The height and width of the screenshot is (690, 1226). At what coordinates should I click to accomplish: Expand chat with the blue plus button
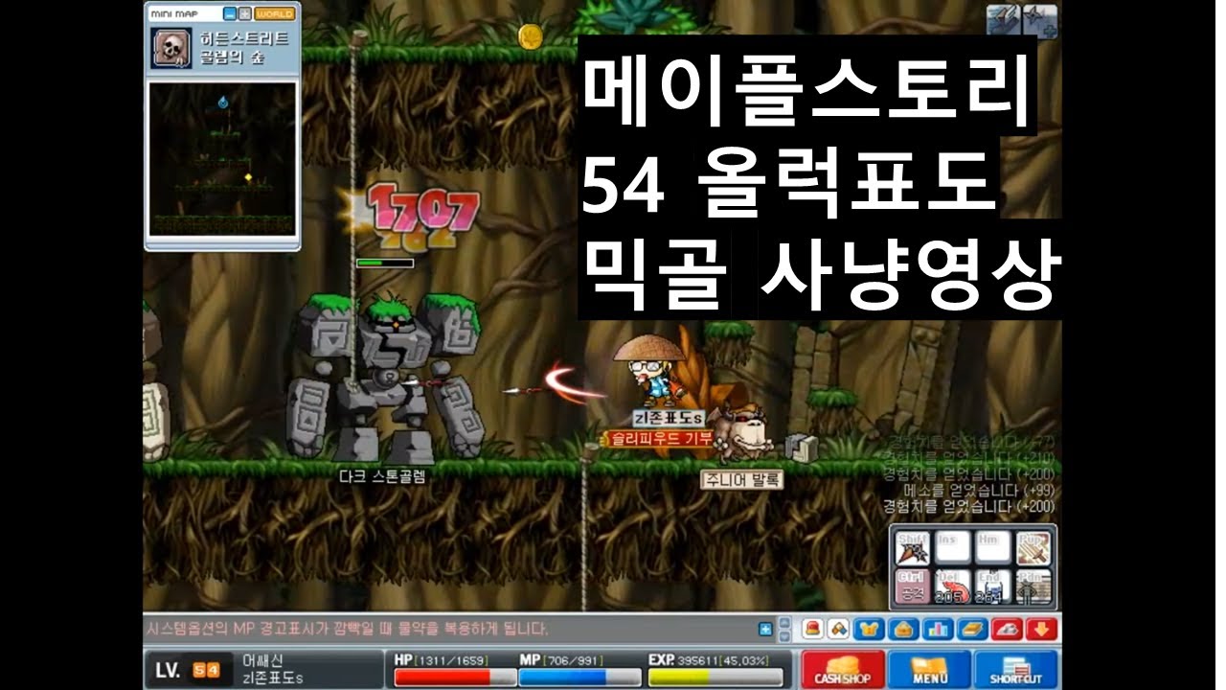point(765,630)
